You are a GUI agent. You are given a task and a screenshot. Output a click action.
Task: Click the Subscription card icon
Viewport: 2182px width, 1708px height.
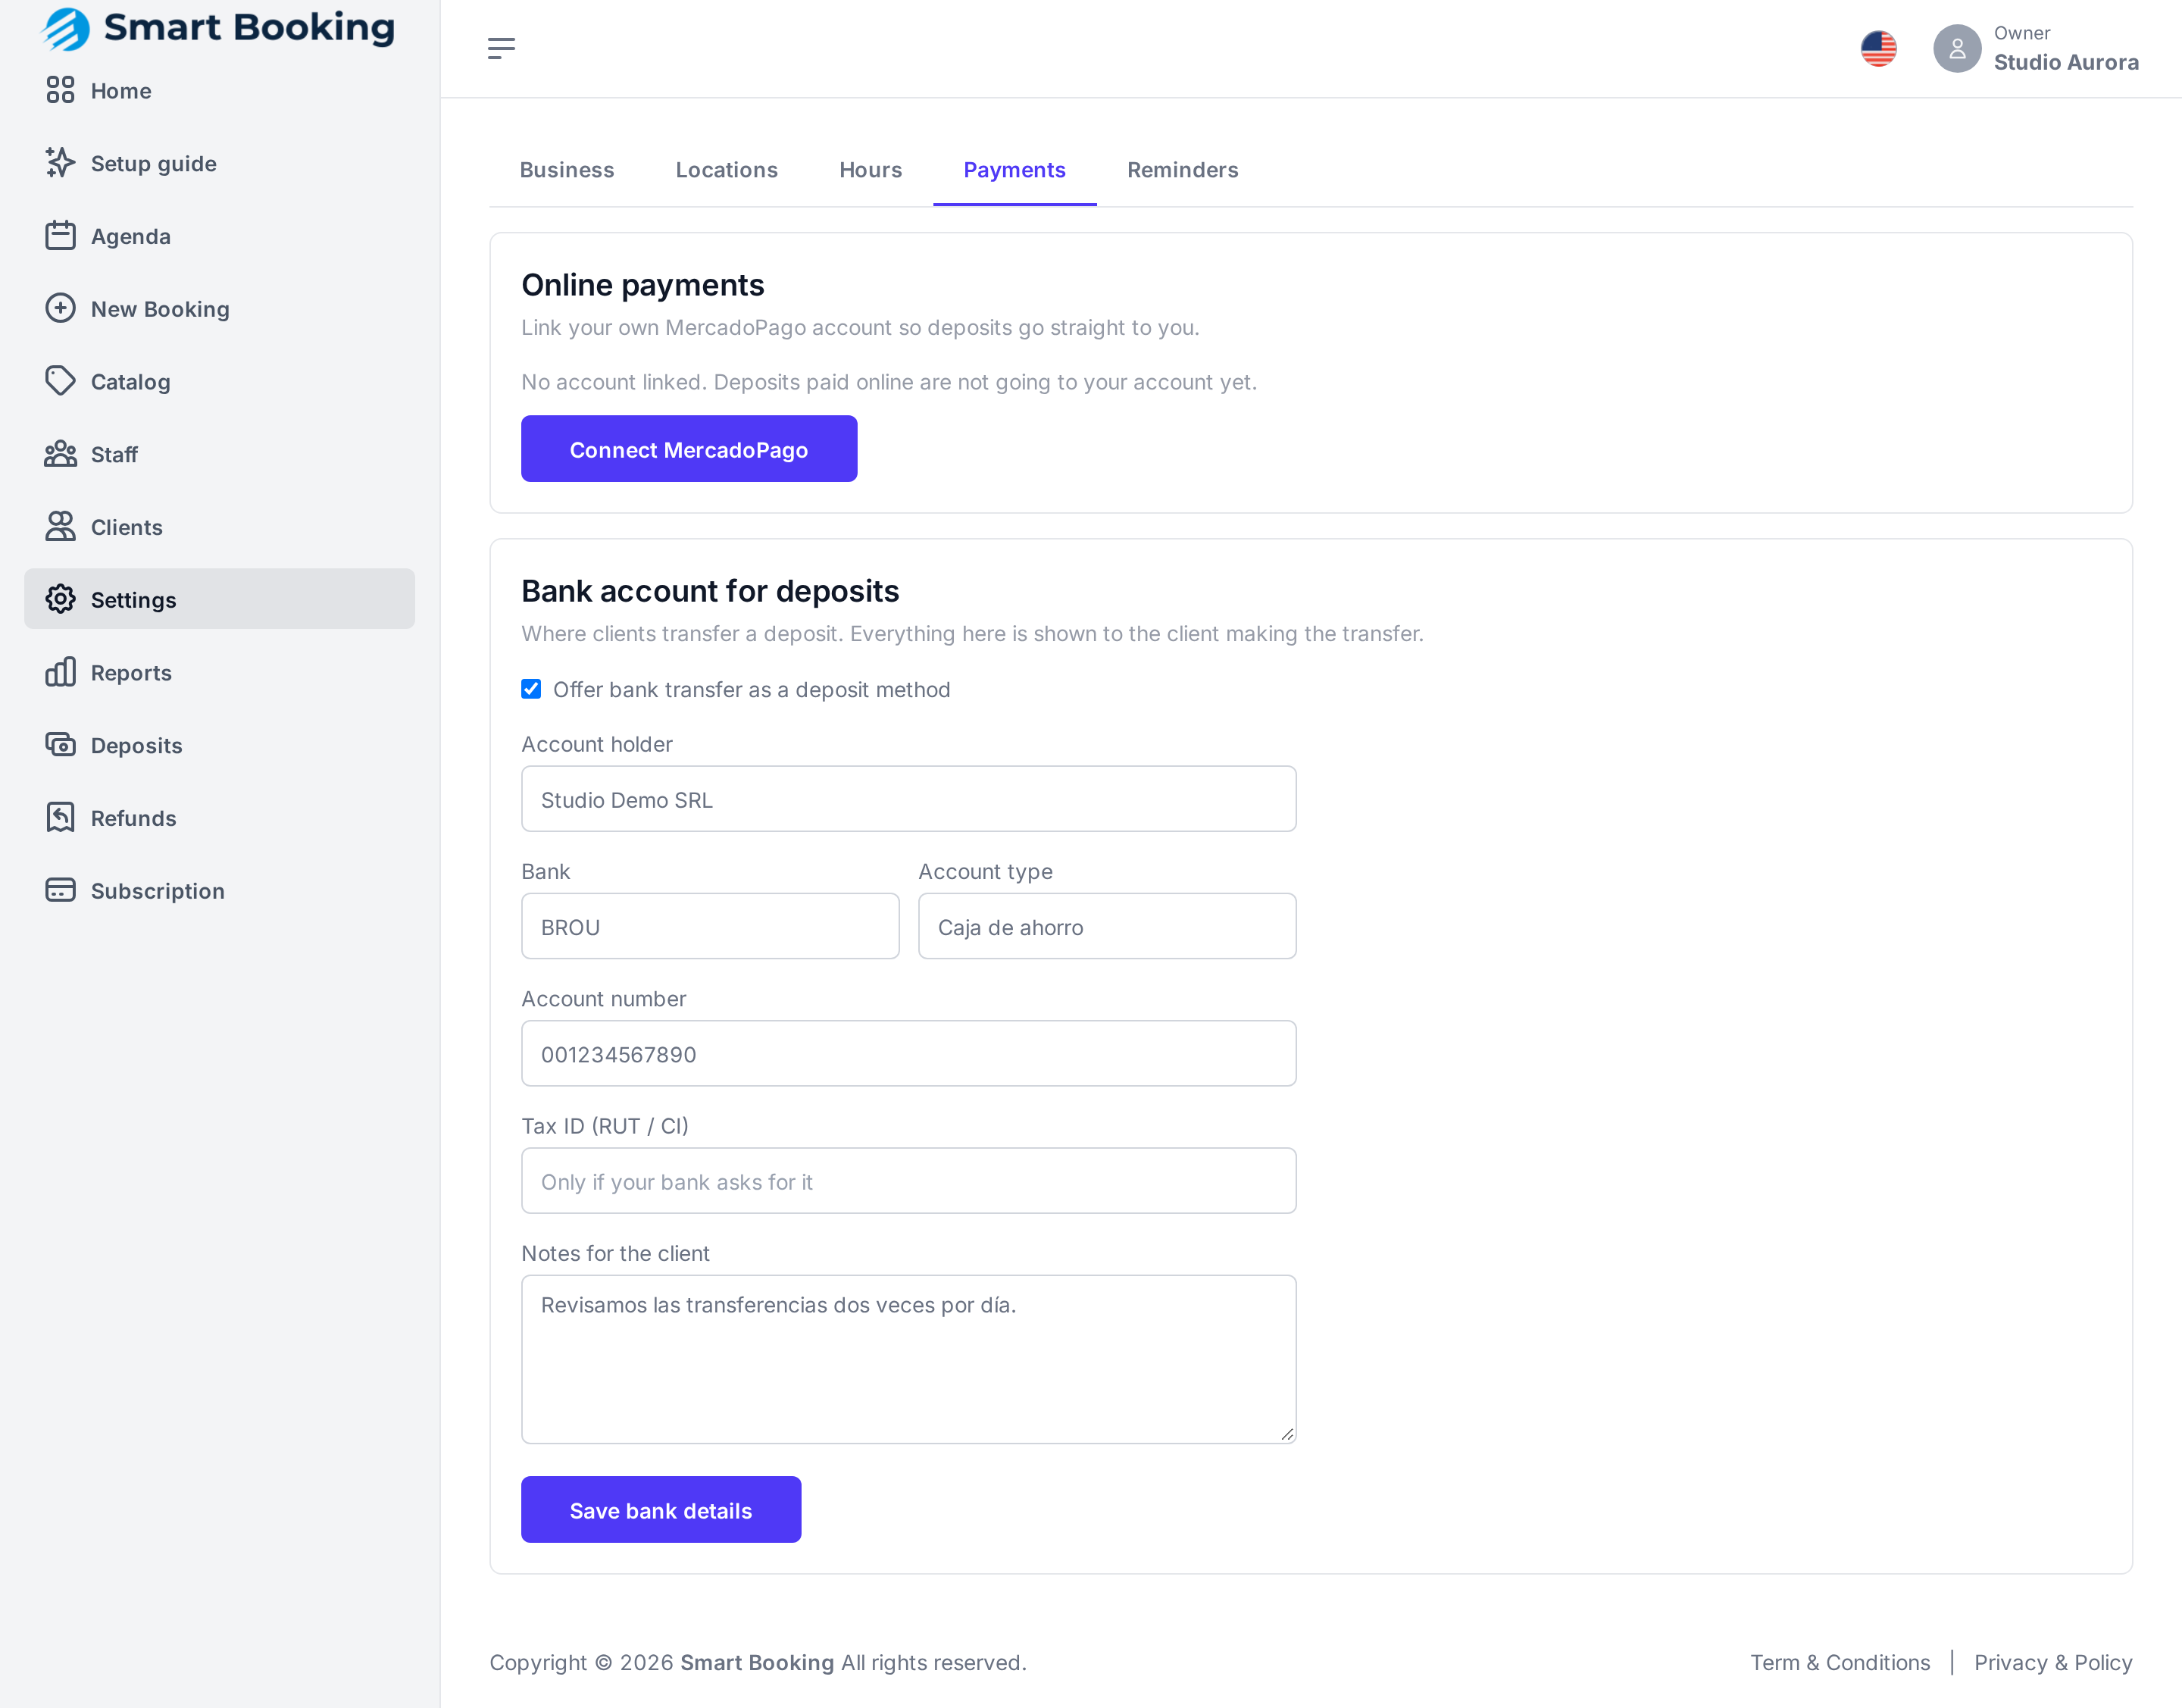pyautogui.click(x=60, y=890)
